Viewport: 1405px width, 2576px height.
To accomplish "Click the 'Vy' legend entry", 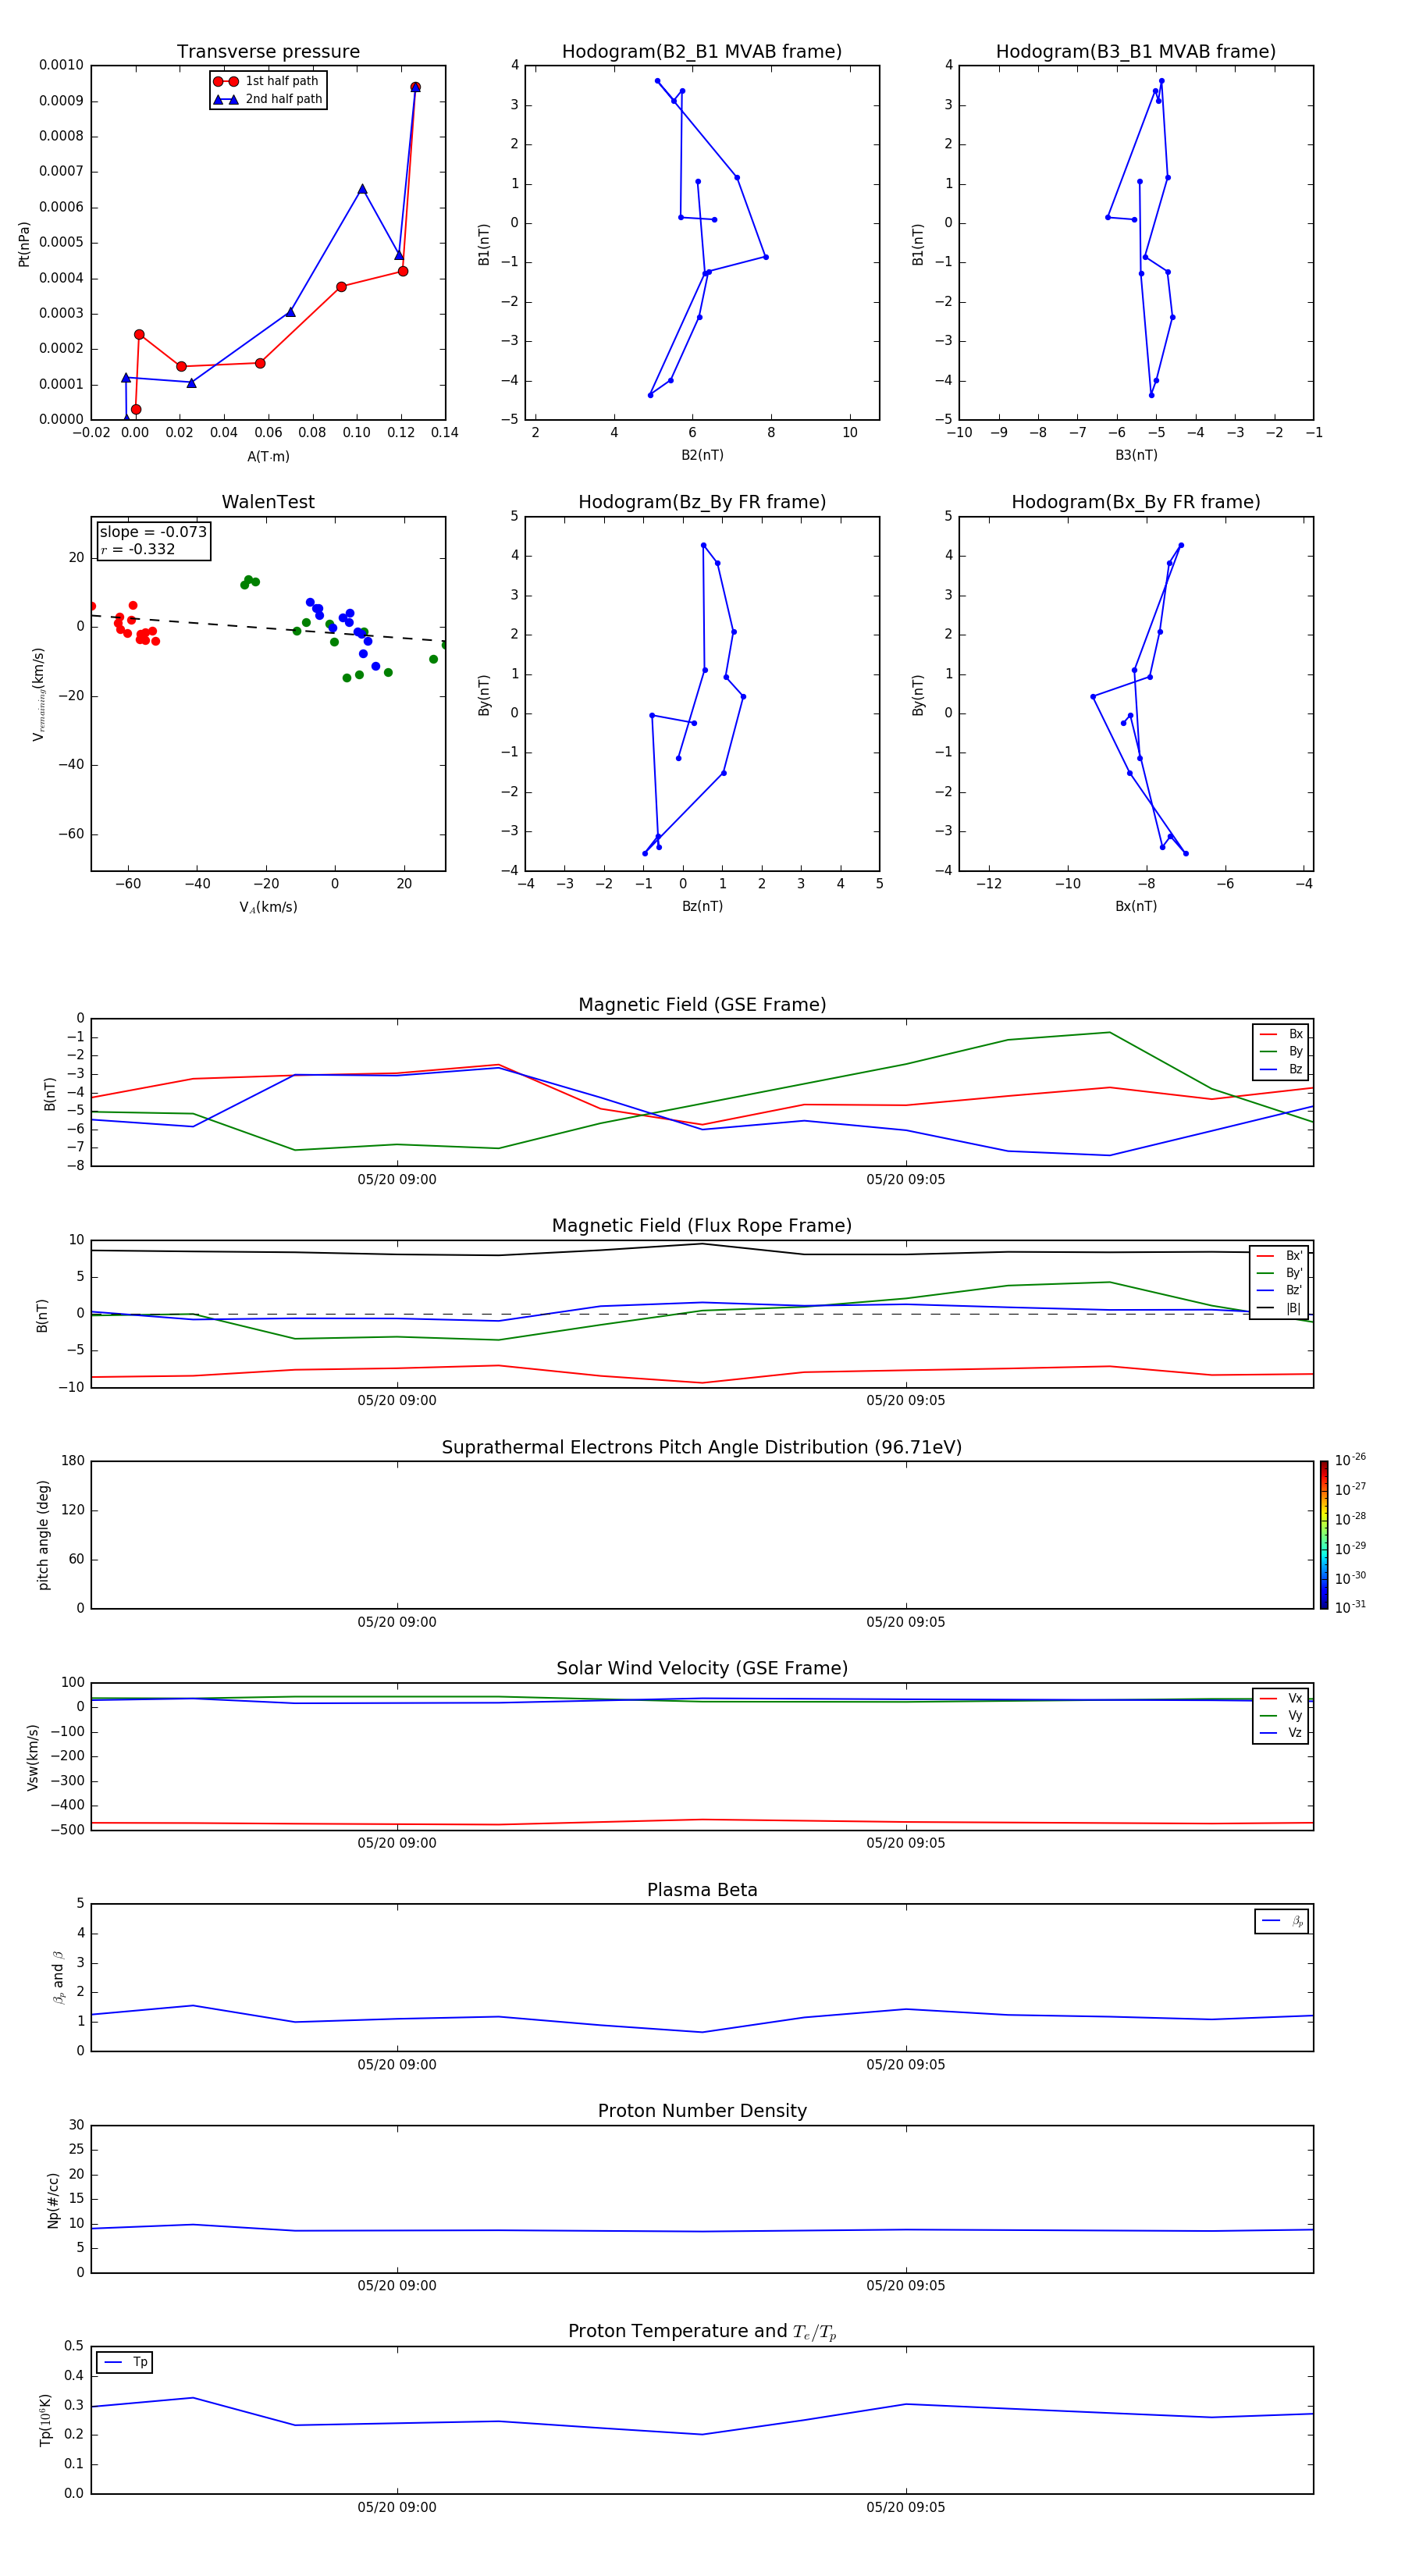I will tap(1281, 1715).
